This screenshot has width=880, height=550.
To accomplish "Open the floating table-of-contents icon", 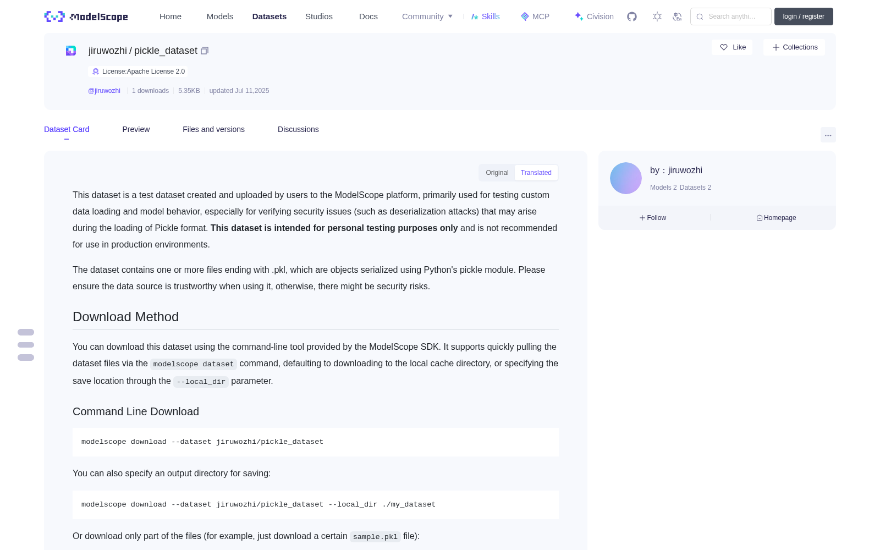I will (26, 345).
